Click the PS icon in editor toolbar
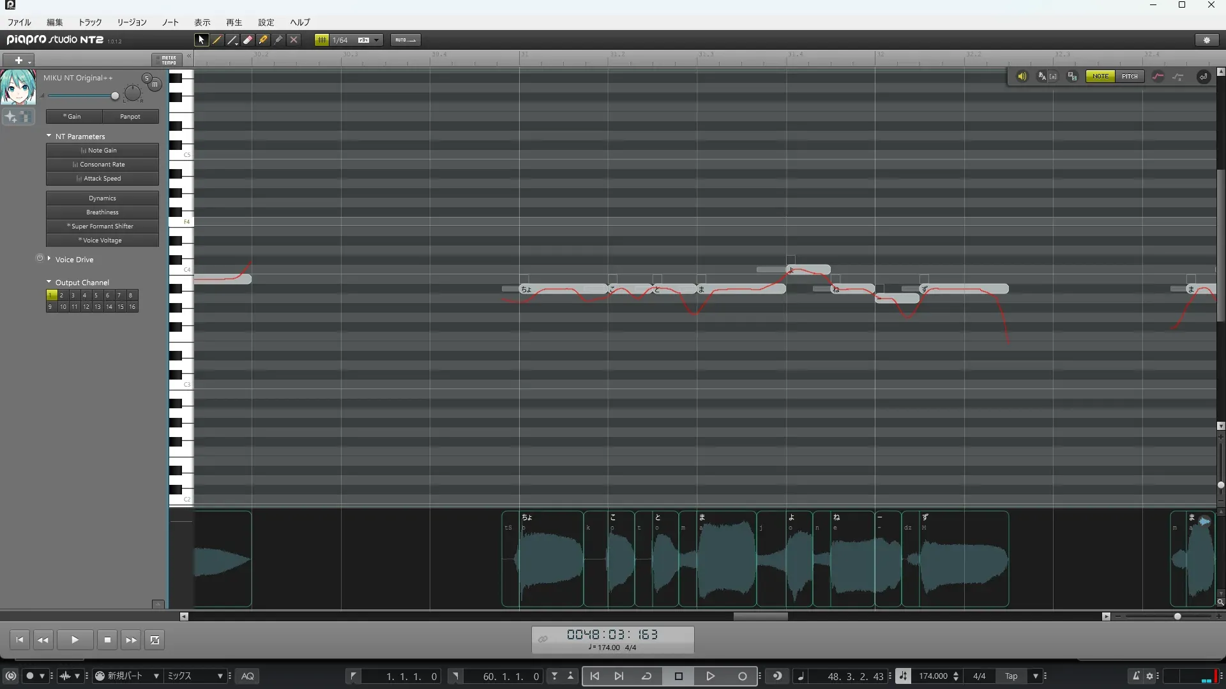The height and width of the screenshot is (689, 1226). point(1072,77)
